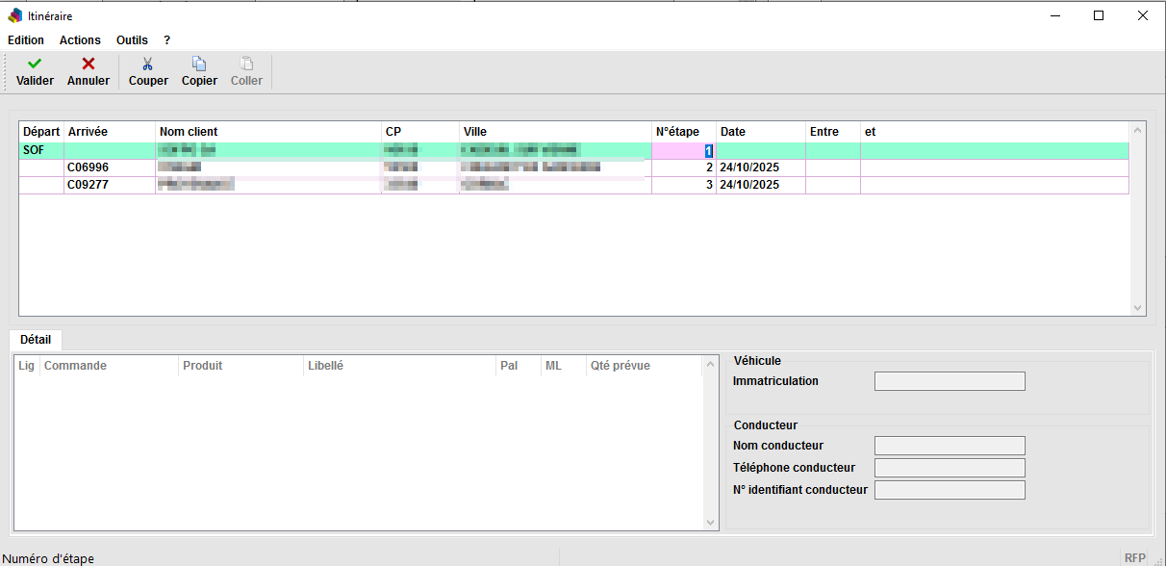Screen dimensions: 1166x566
Task: Click the Immatriculation input field
Action: (949, 381)
